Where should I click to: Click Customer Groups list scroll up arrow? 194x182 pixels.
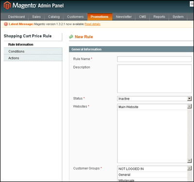point(189,168)
